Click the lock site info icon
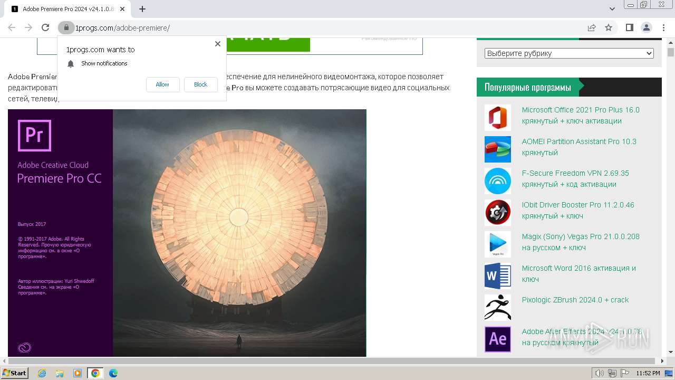The width and height of the screenshot is (675, 380). click(x=66, y=27)
